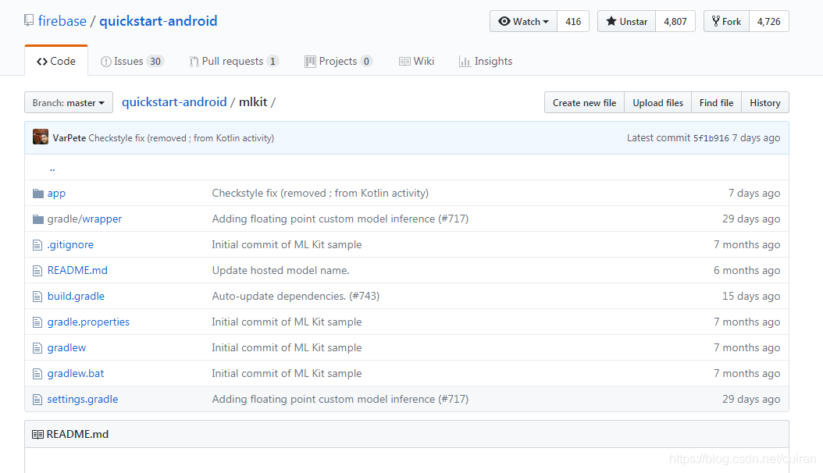
Task: Open 'Auto-update dependencies. (#743)' commit message
Action: click(x=295, y=297)
